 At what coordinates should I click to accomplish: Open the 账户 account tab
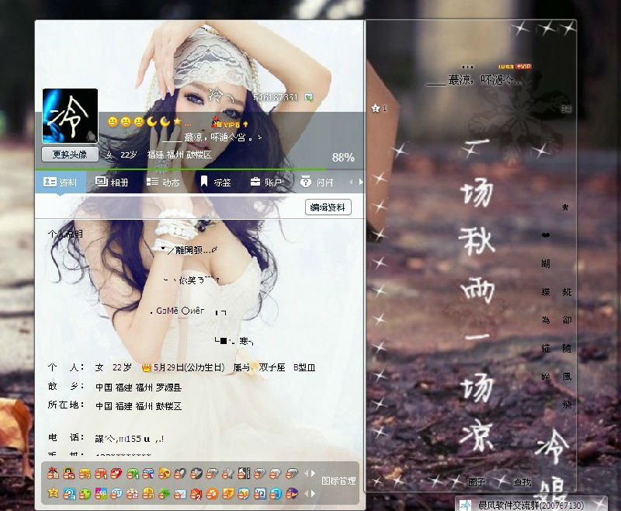[x=268, y=182]
